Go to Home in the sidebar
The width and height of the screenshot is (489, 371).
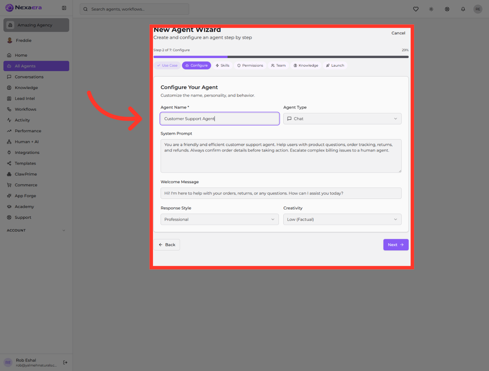point(36,55)
